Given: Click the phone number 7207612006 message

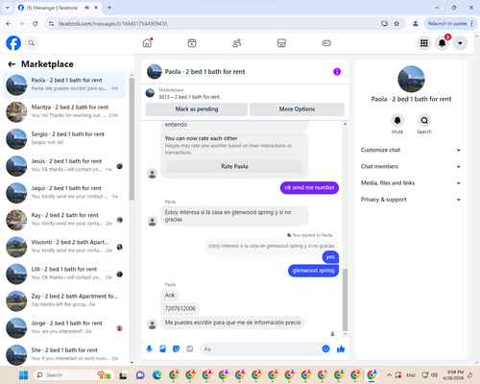Looking at the screenshot, I should 180,309.
